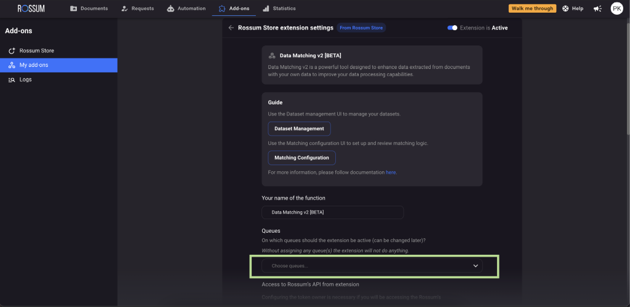Click the Automation robot icon

[x=171, y=9]
